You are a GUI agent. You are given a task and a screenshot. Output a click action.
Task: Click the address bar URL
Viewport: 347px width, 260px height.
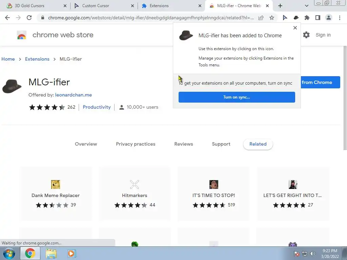click(151, 18)
